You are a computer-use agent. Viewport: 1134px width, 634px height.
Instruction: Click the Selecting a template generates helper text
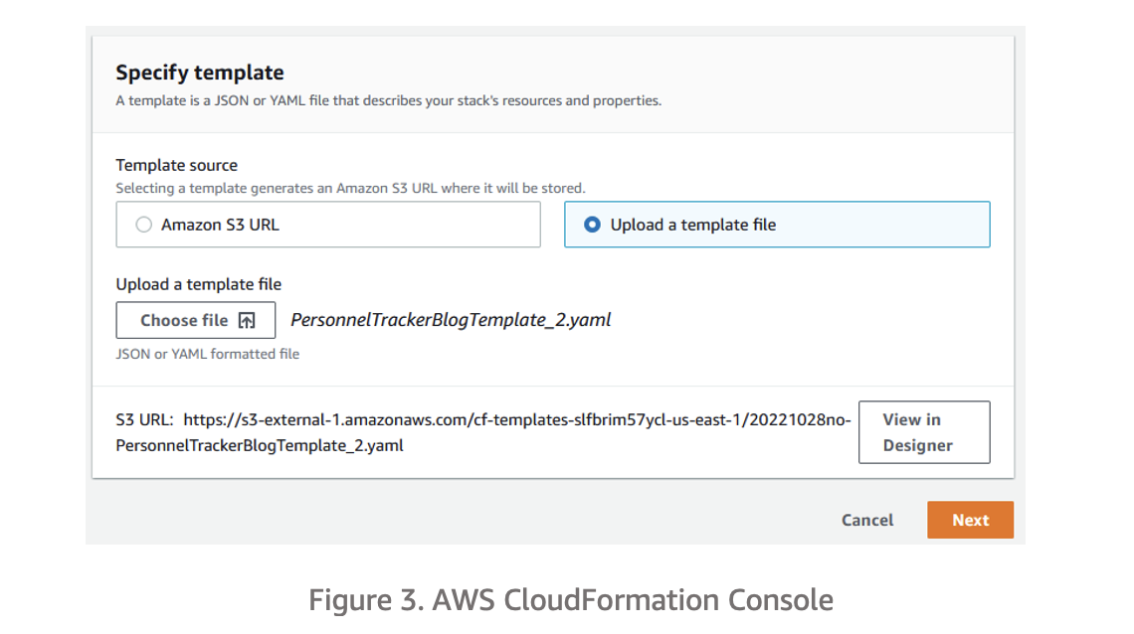click(x=350, y=188)
